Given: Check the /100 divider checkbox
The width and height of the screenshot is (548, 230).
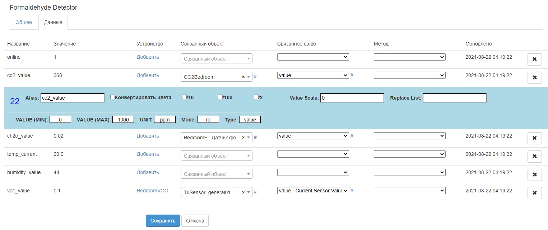Looking at the screenshot, I should [220, 97].
